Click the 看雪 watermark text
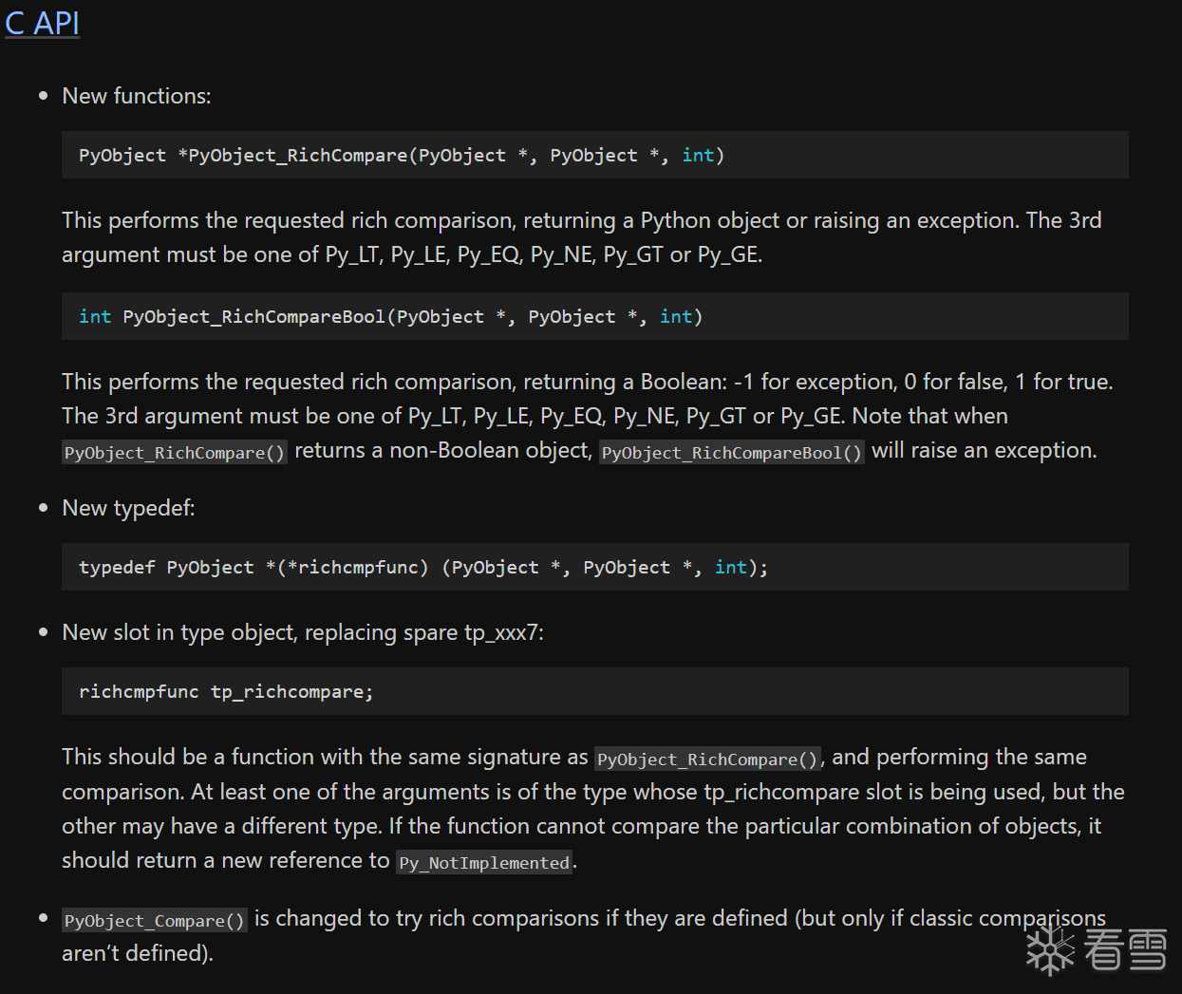The image size is (1182, 994). click(1125, 949)
